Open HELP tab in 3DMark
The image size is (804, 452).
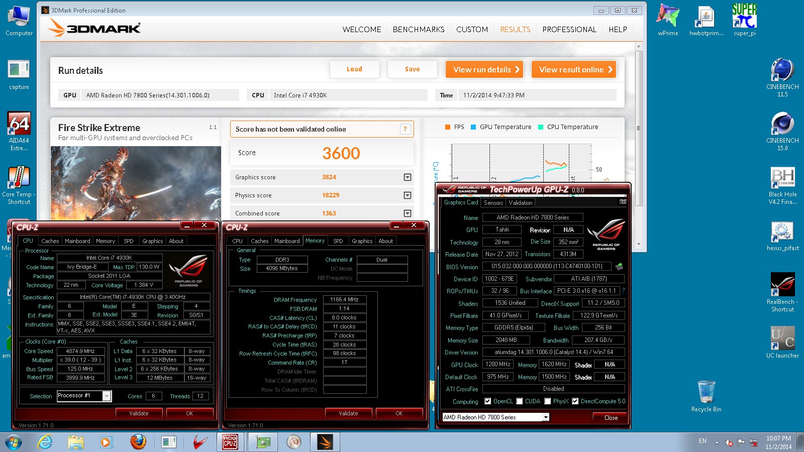(618, 30)
